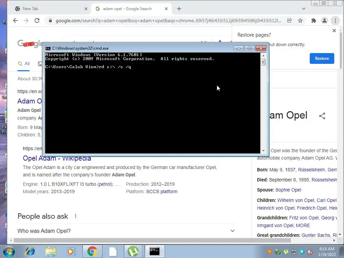Go back in Chrome using back arrow
The height and width of the screenshot is (258, 344).
pyautogui.click(x=15, y=20)
